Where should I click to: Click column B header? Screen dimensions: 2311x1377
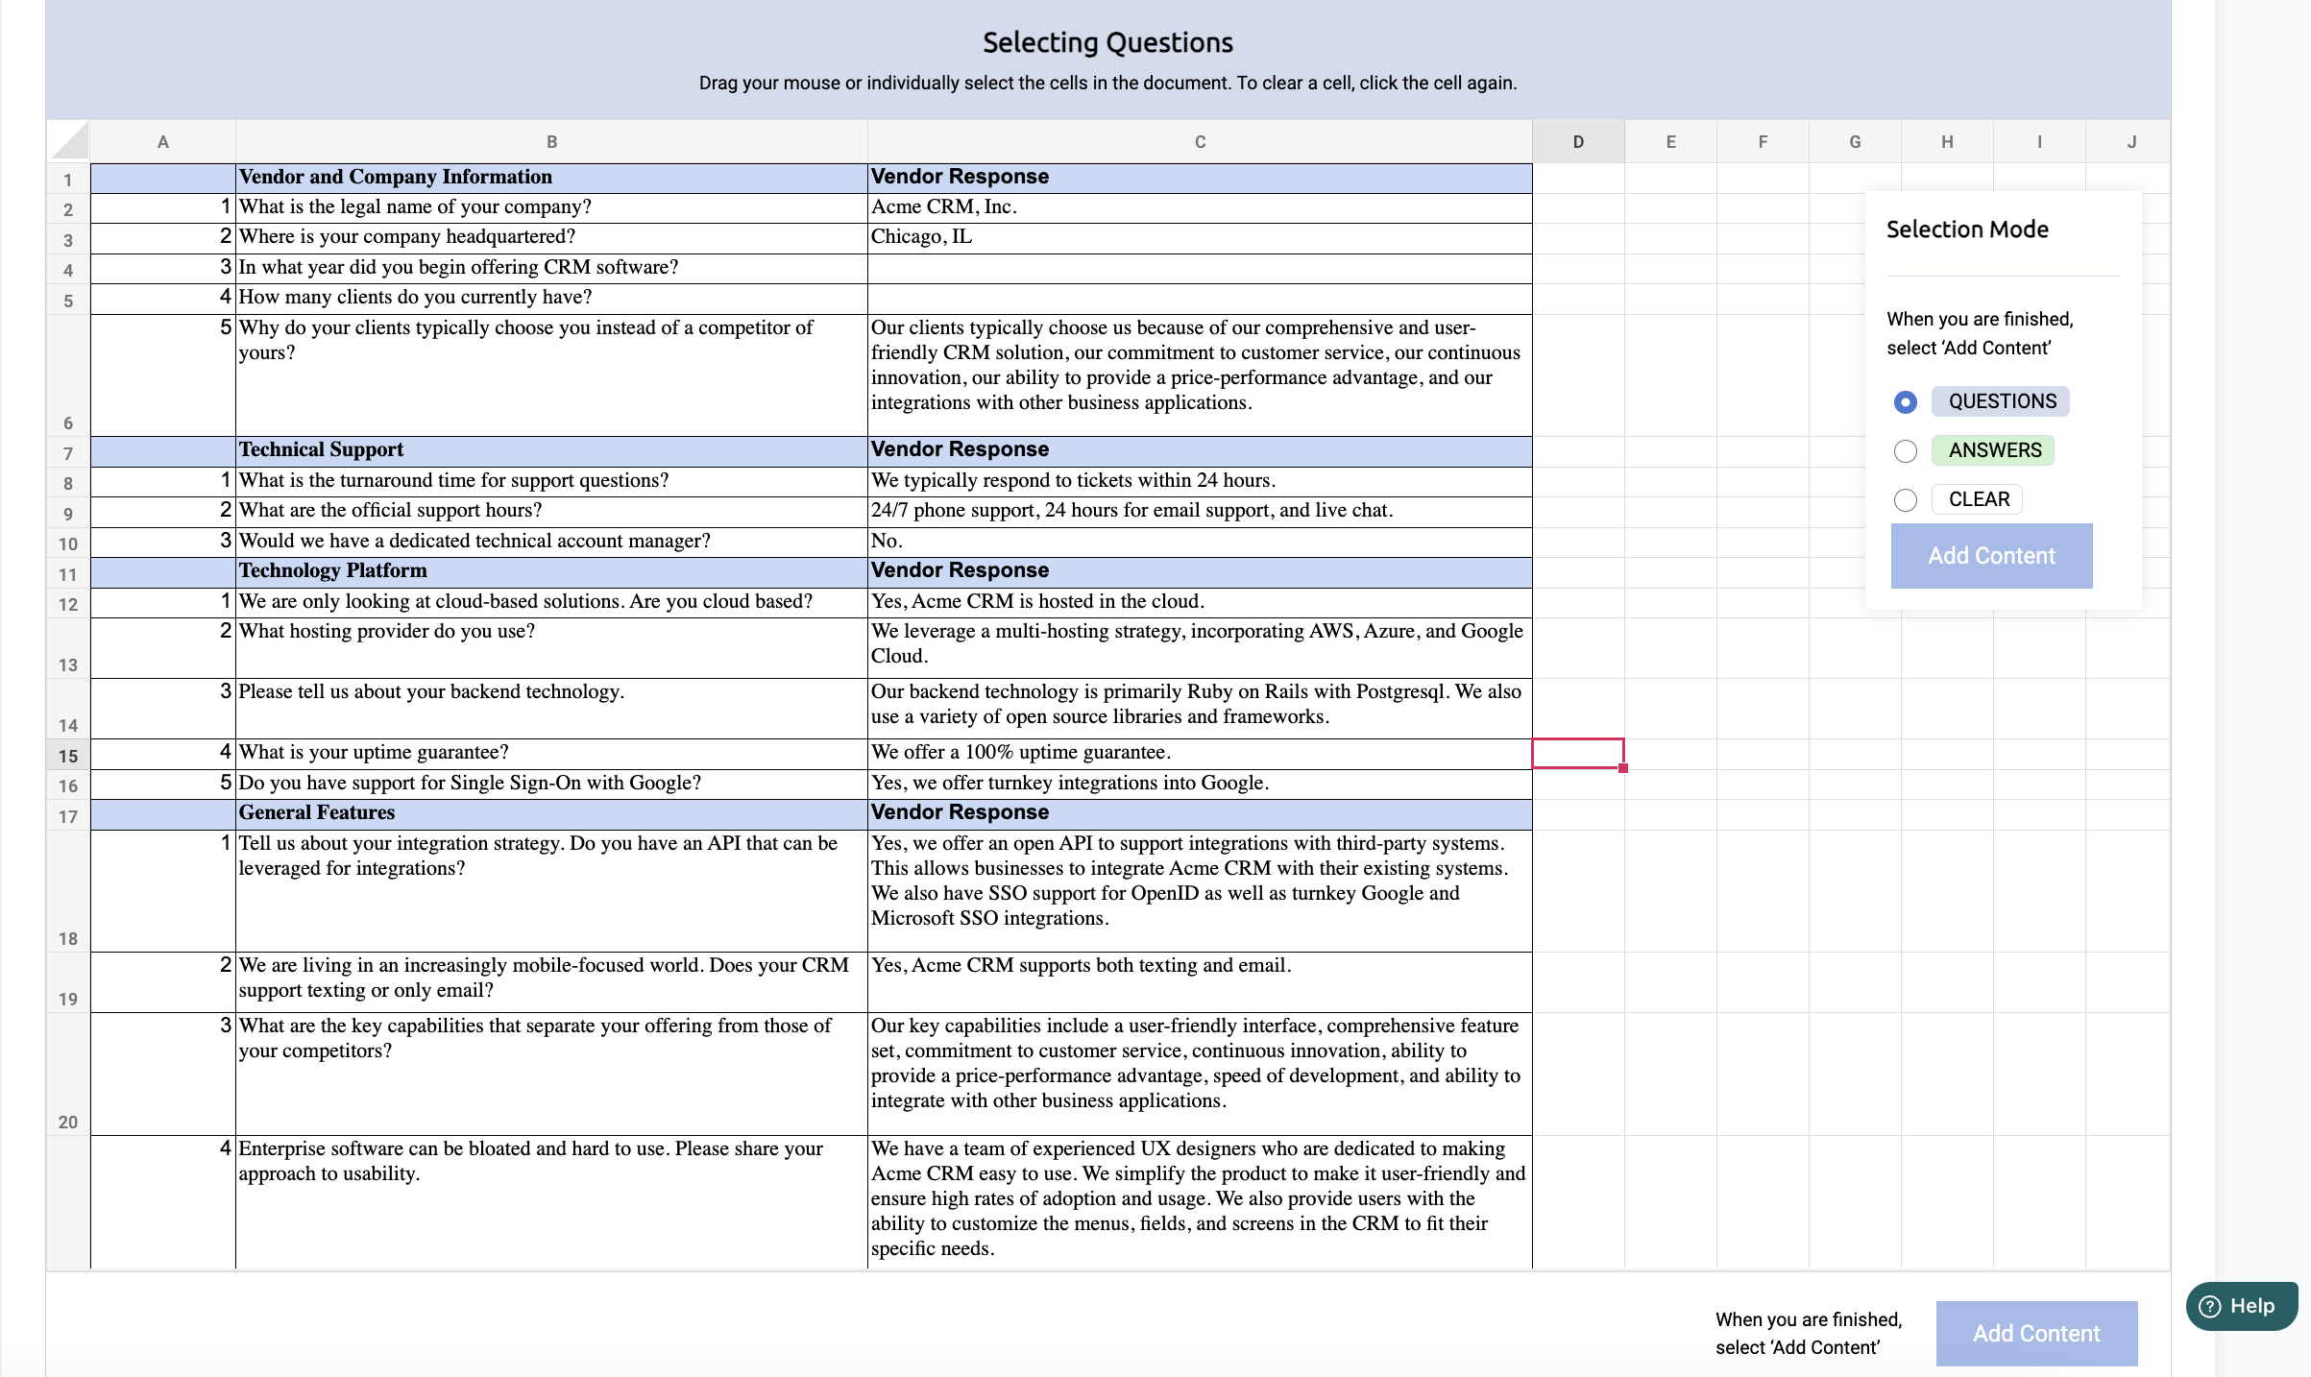click(x=551, y=142)
